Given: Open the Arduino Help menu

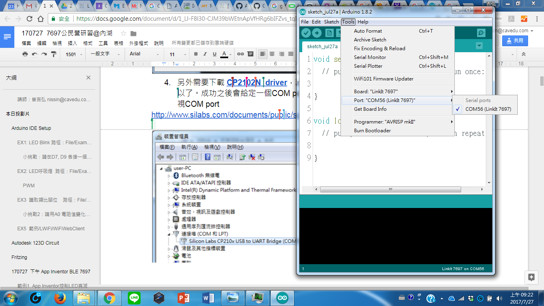Looking at the screenshot, I should click(363, 22).
